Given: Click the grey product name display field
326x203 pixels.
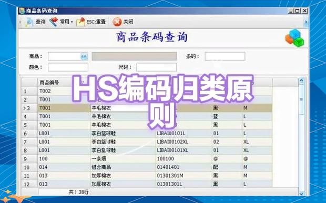Looking at the screenshot, I should coord(134,56).
